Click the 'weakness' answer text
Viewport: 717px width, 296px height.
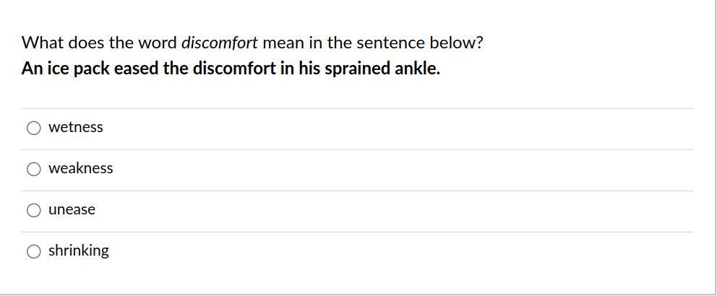tap(81, 169)
